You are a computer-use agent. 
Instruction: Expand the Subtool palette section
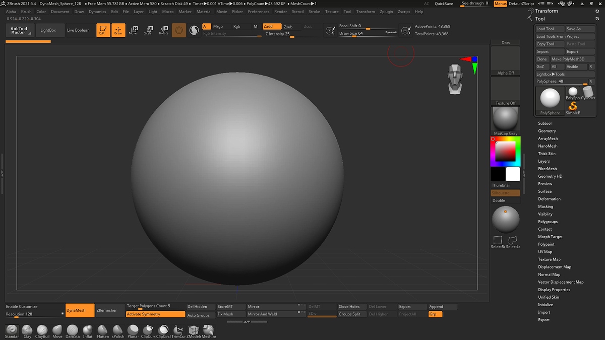(x=544, y=123)
